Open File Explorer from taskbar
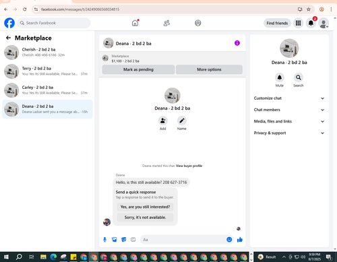The height and width of the screenshot is (262, 337). [43, 257]
